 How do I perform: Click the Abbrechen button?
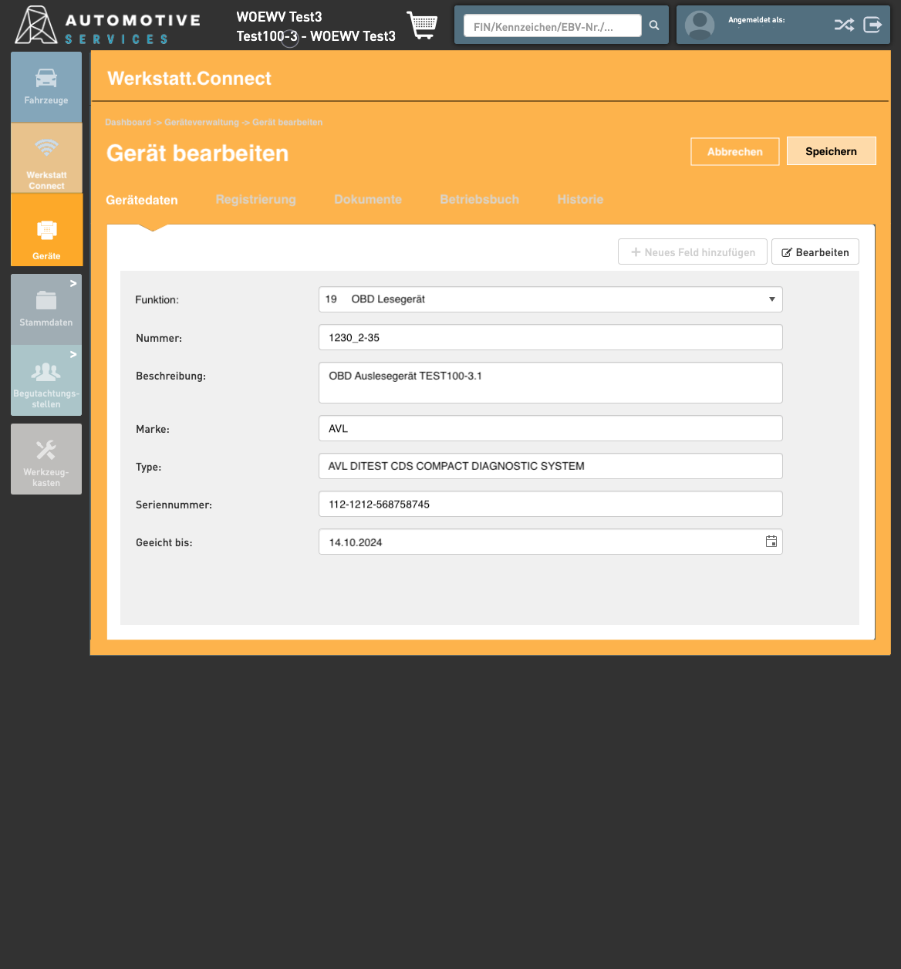(734, 151)
